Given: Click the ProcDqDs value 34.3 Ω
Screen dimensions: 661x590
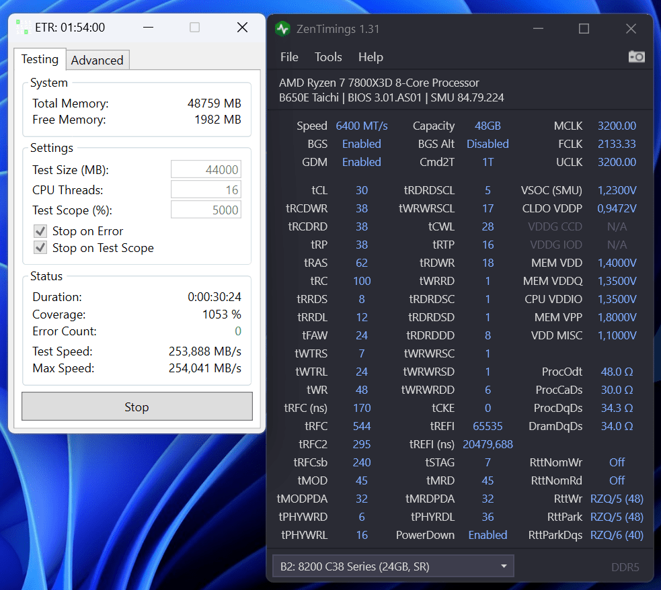Looking at the screenshot, I should [x=617, y=408].
